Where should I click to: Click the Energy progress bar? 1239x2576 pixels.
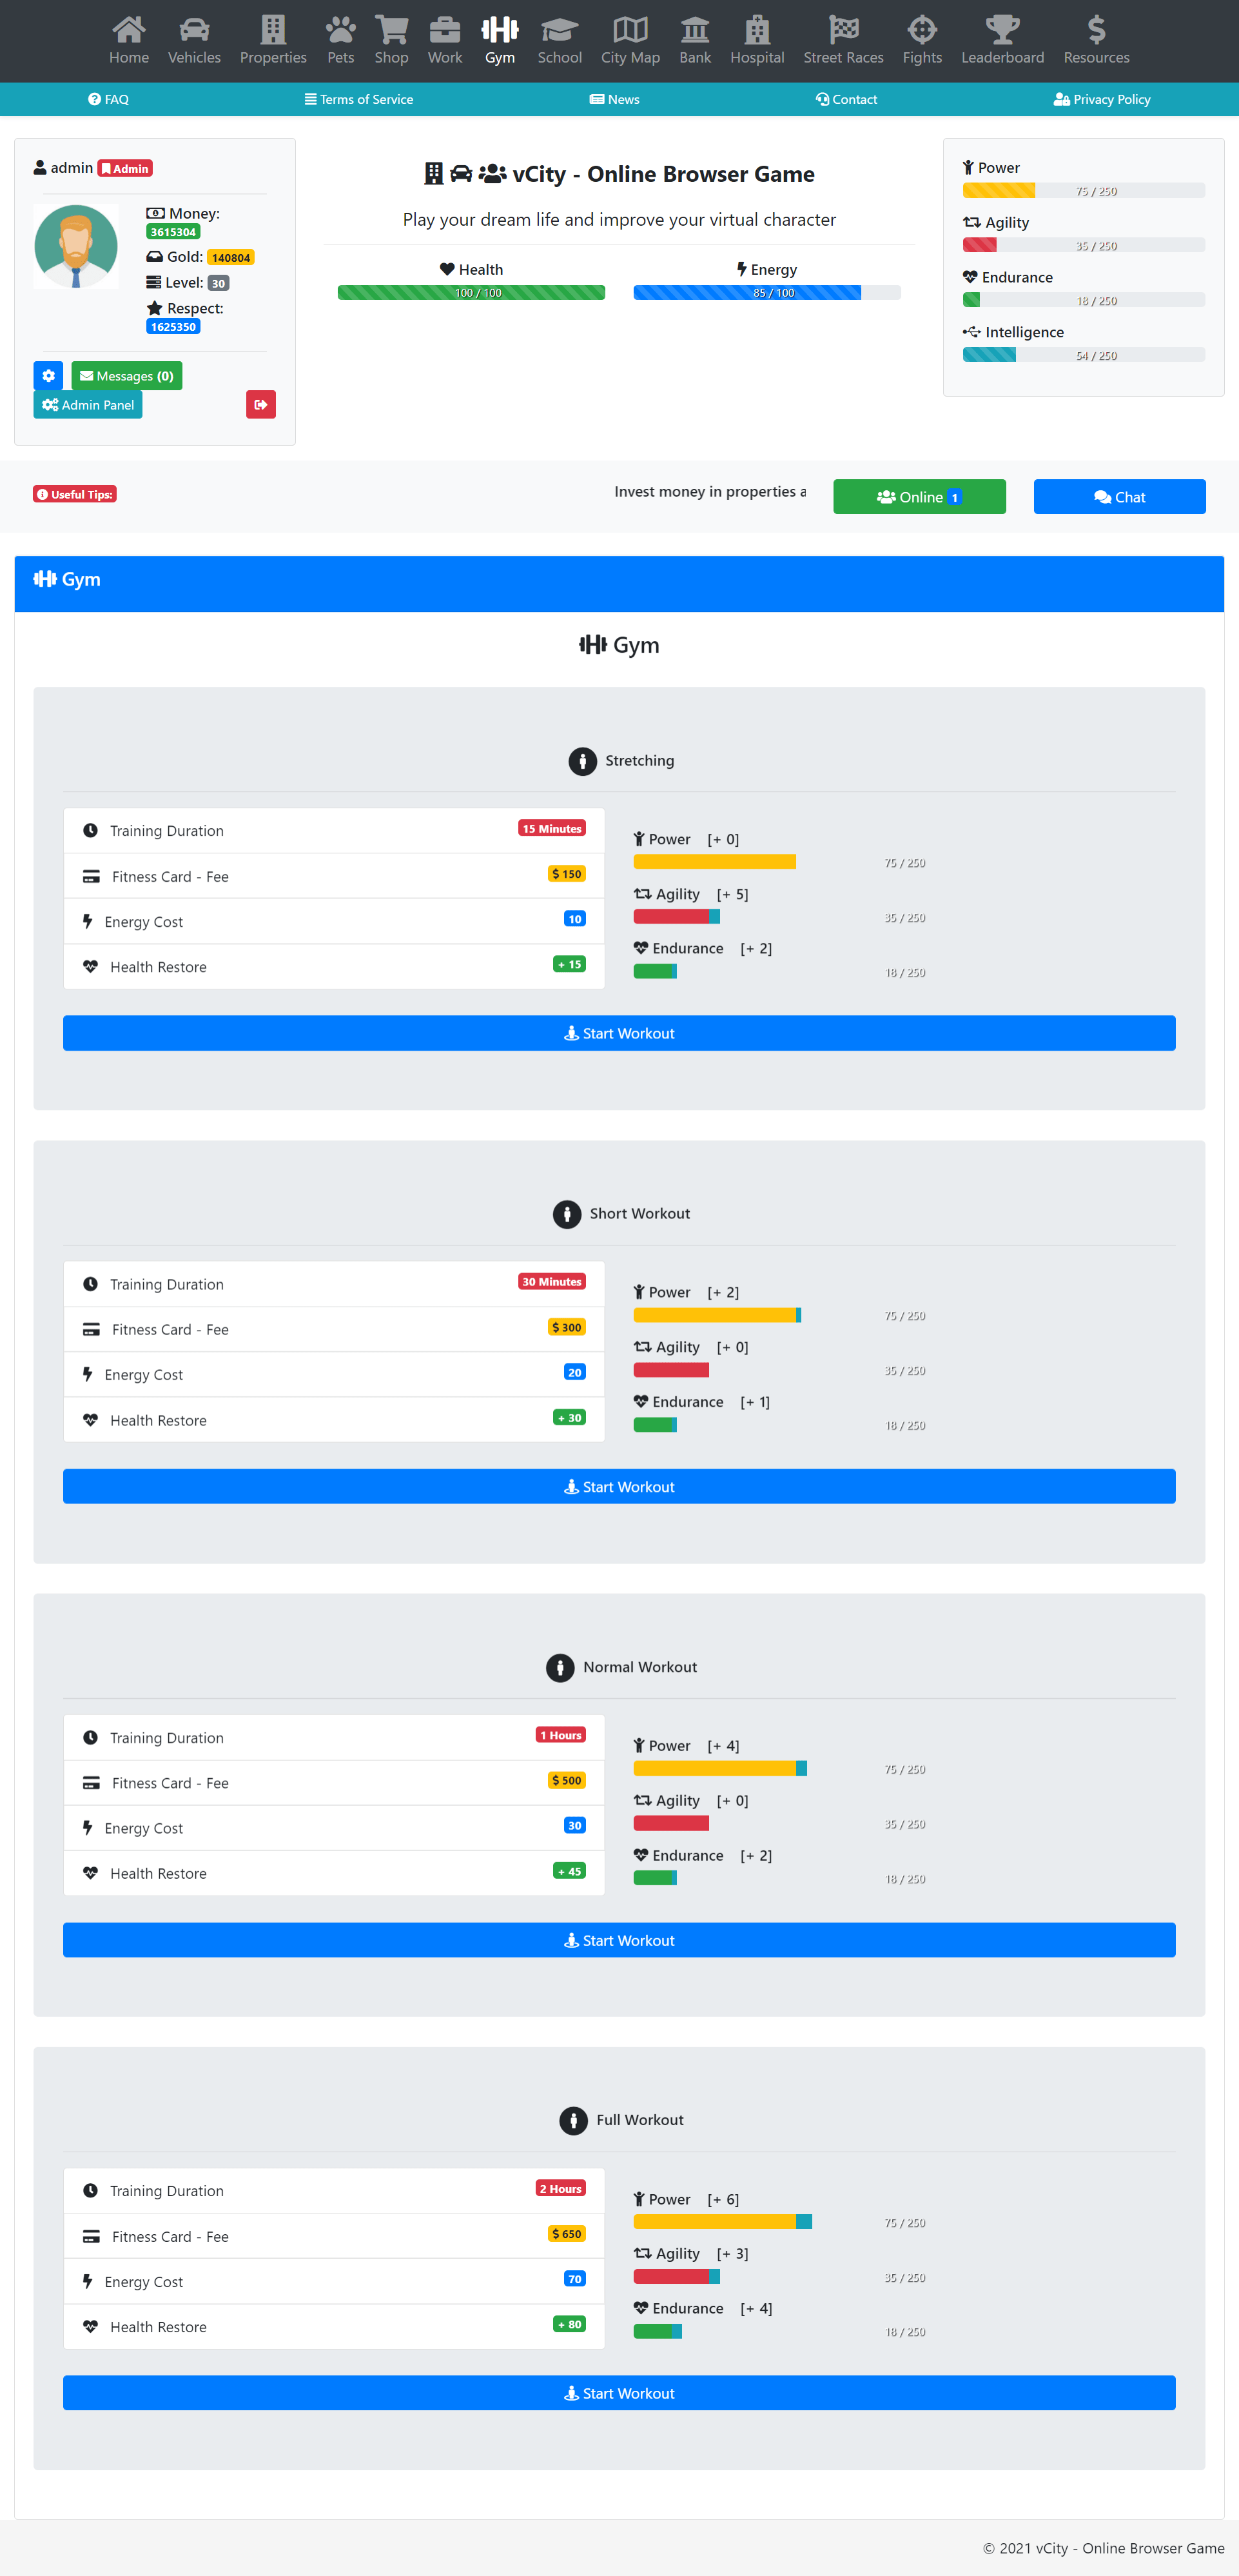[766, 293]
